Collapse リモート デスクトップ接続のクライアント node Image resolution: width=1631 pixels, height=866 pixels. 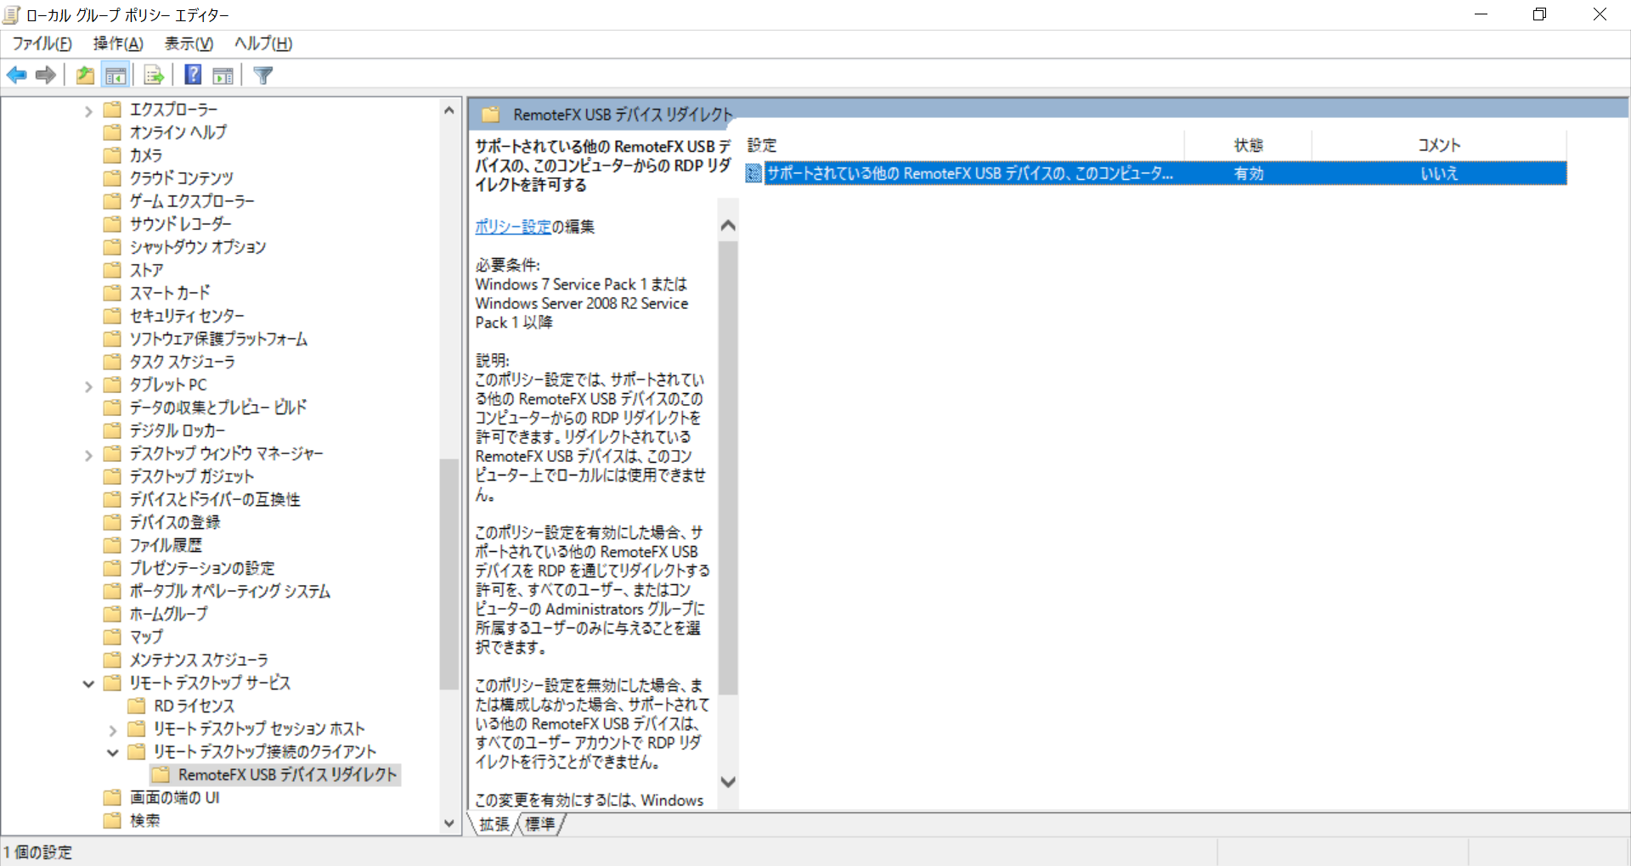click(x=113, y=752)
